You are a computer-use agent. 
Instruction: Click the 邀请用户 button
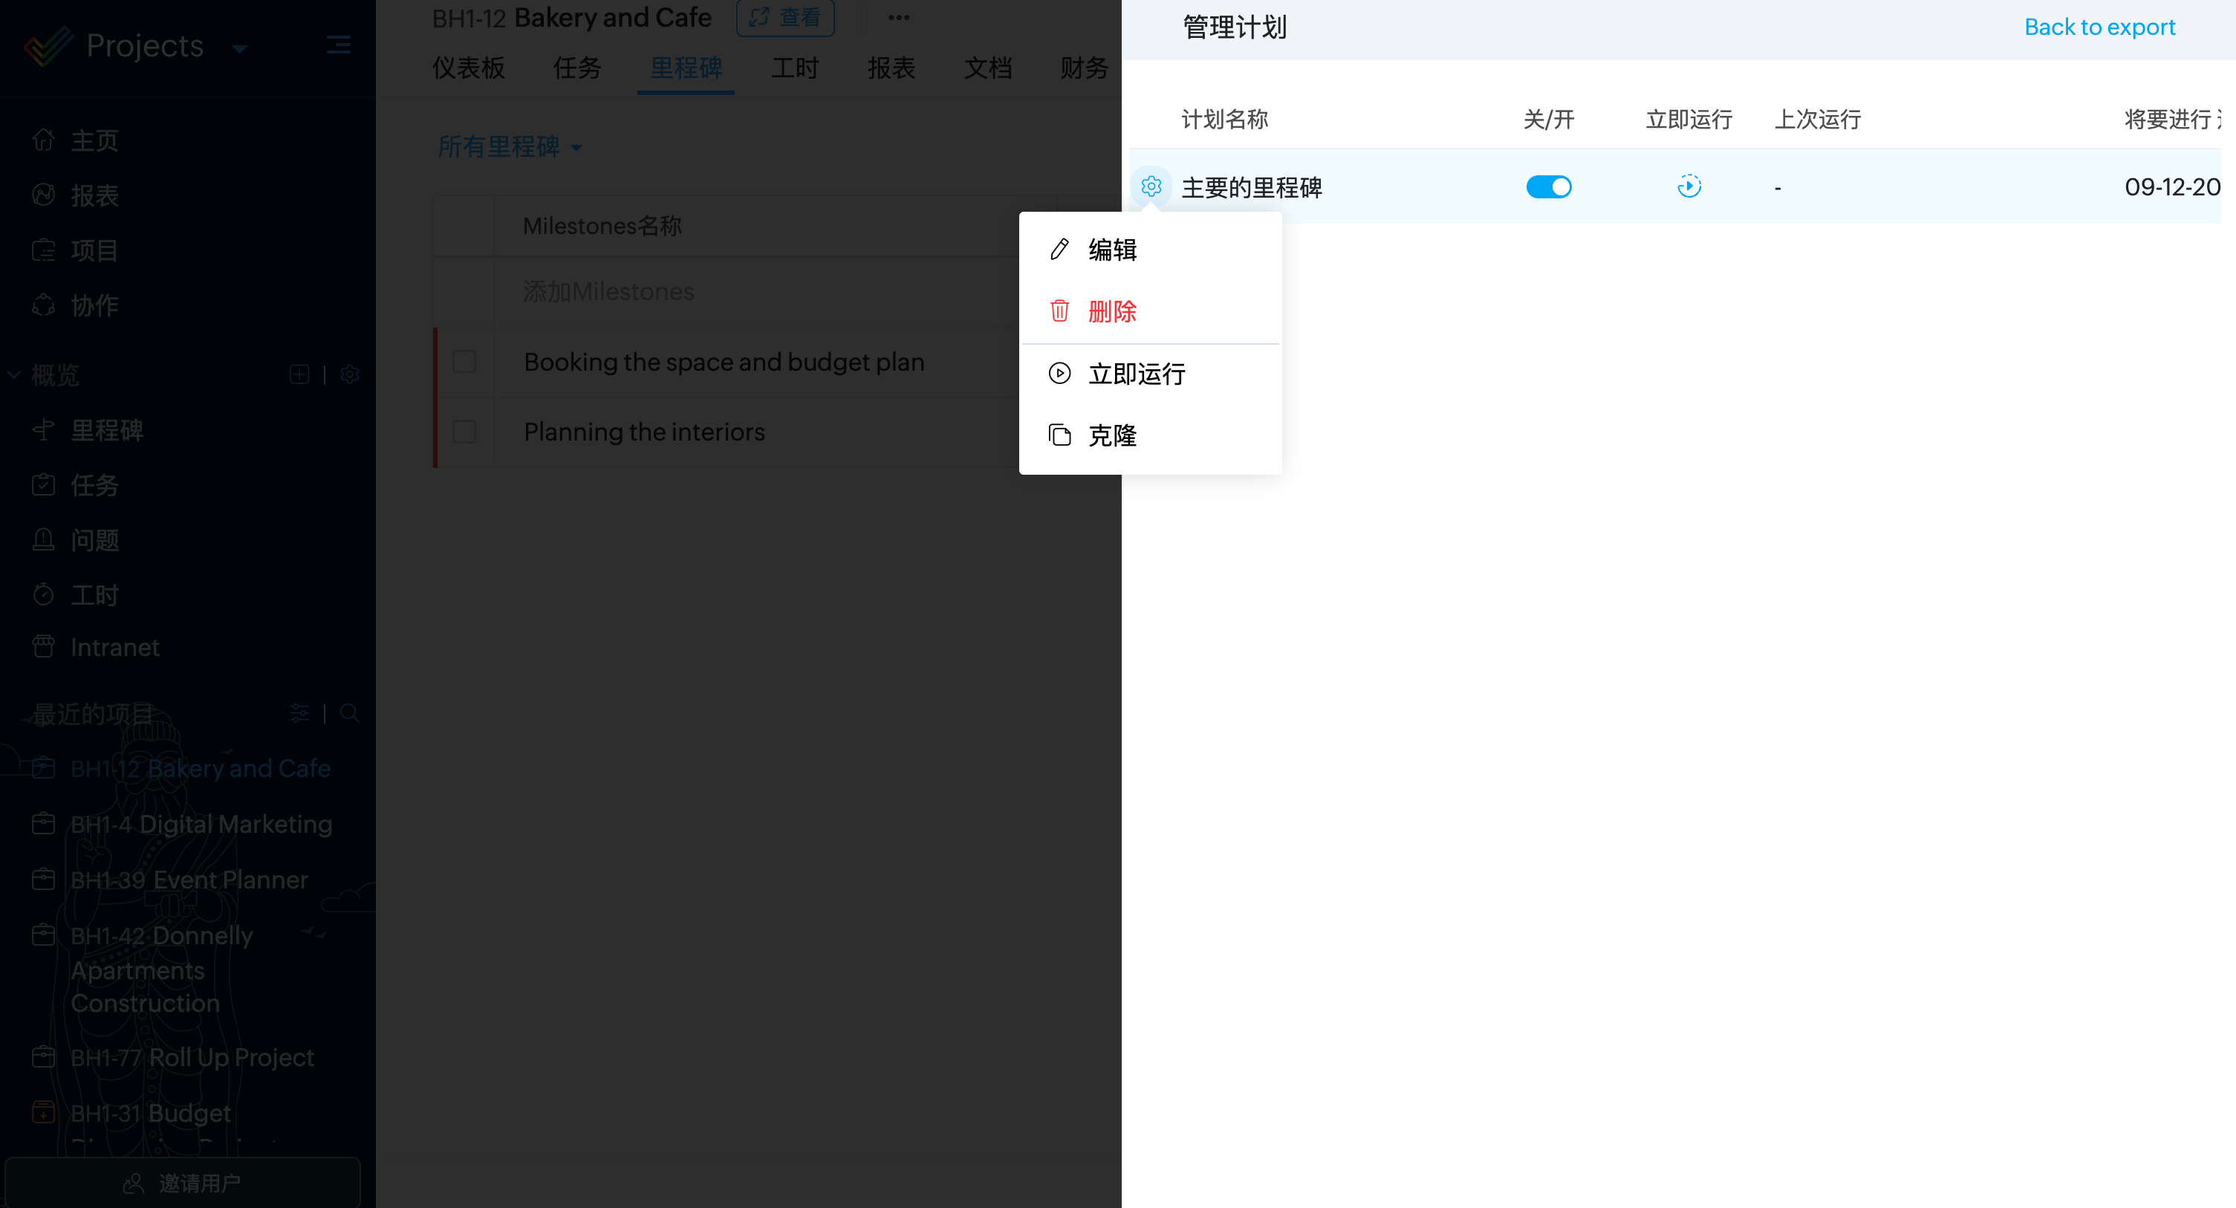pos(182,1183)
